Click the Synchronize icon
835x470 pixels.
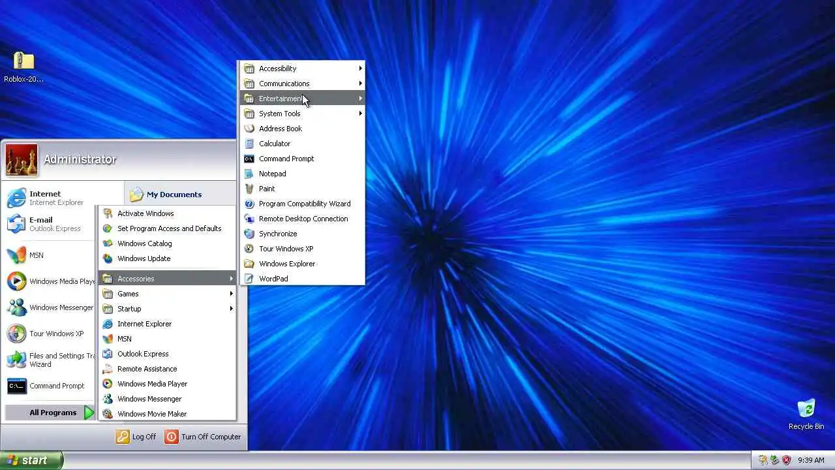point(249,234)
